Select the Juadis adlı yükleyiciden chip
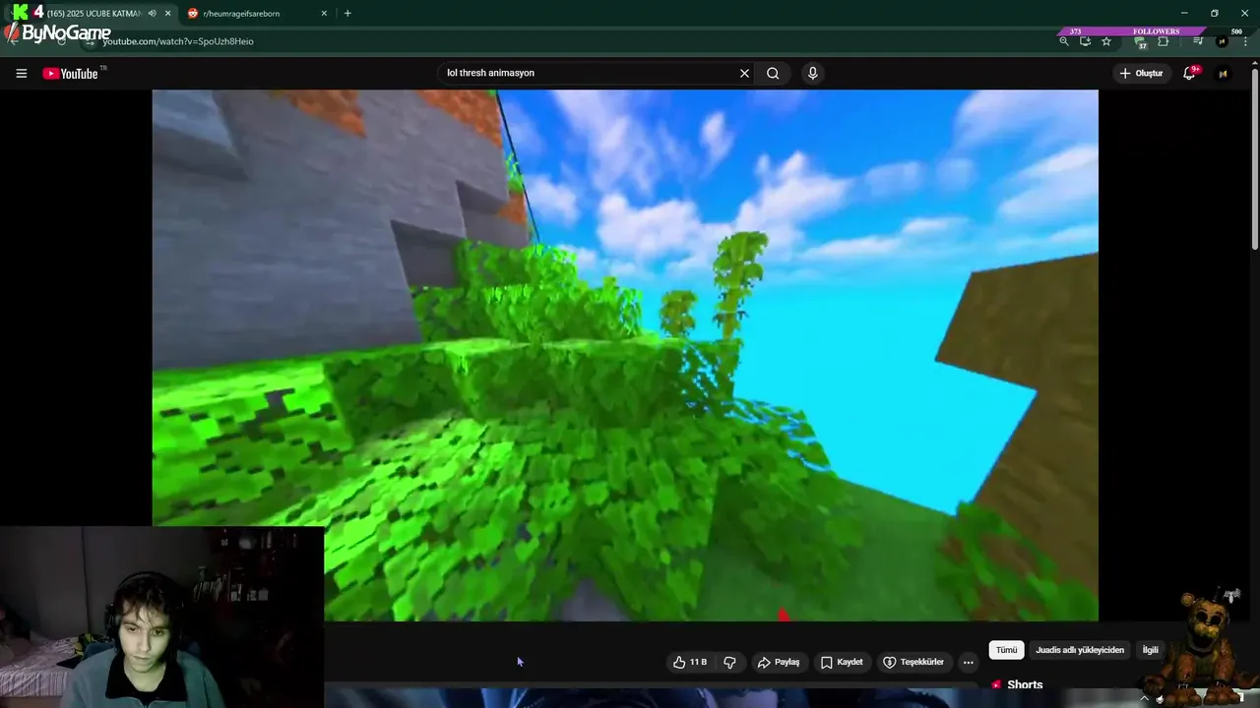 (1079, 650)
